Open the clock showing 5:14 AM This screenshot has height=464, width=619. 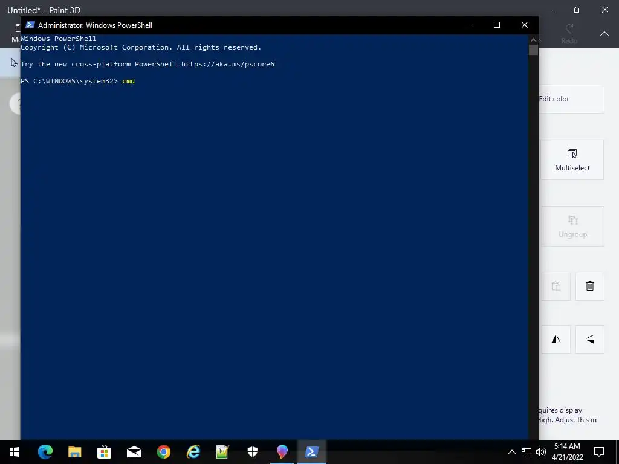pyautogui.click(x=567, y=452)
